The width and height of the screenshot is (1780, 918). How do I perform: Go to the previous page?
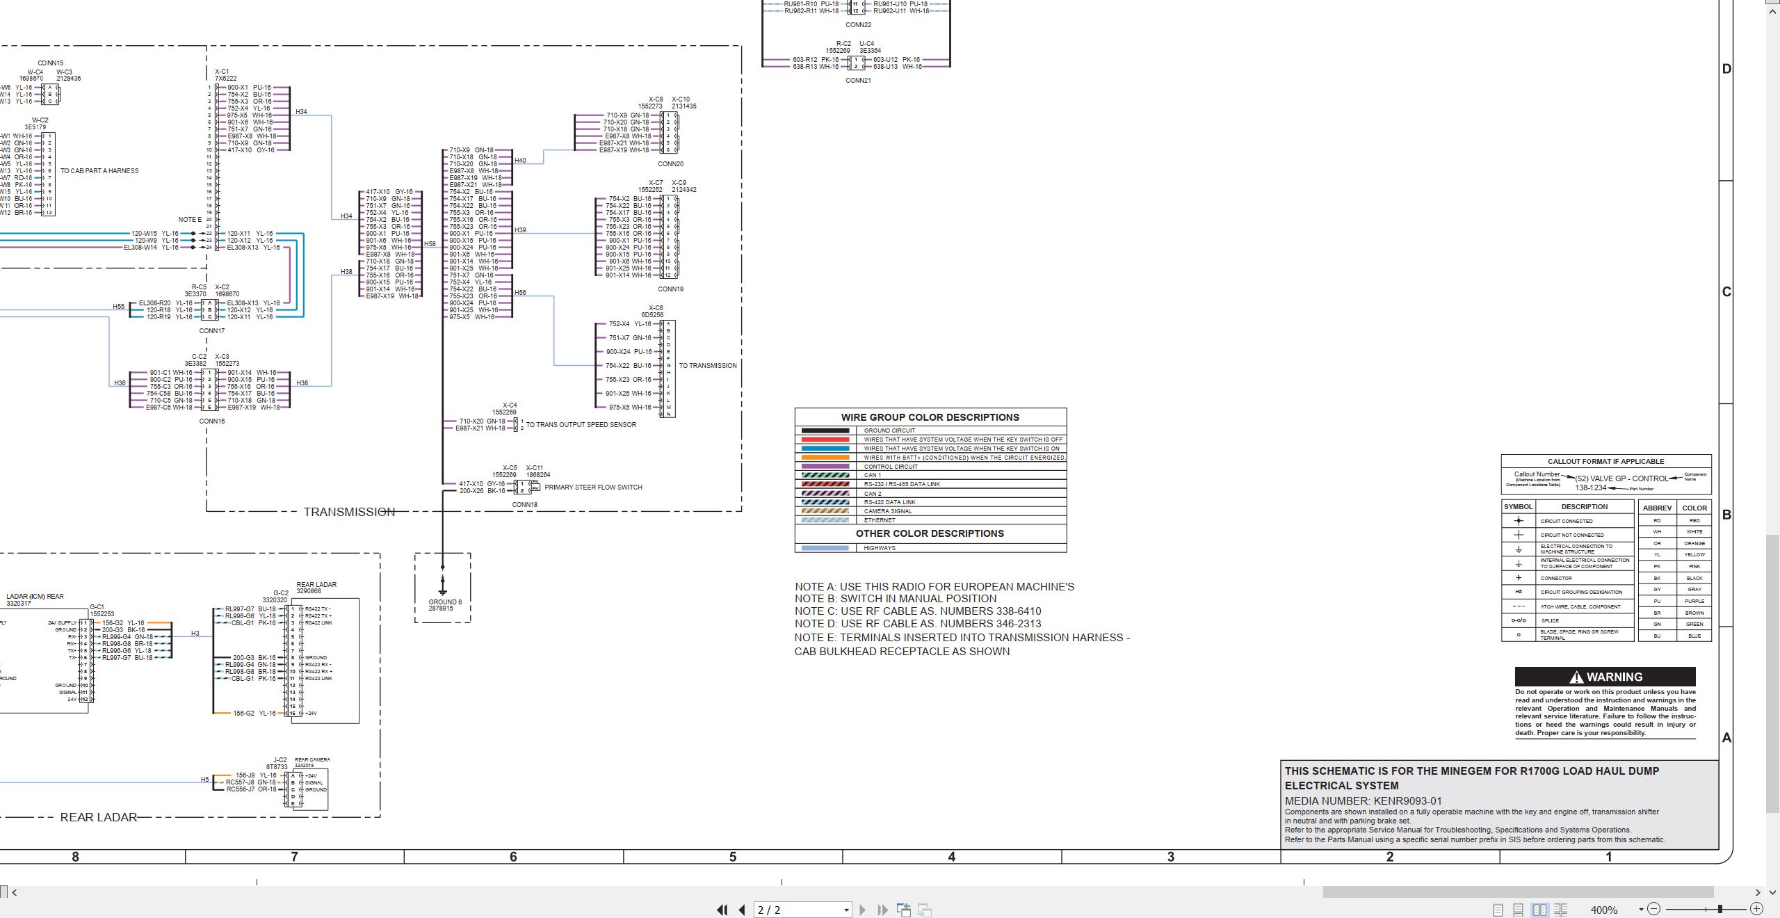tap(742, 910)
